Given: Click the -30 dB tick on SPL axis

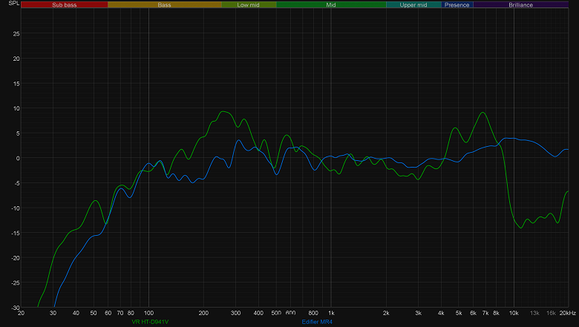Looking at the screenshot, I should point(15,308).
